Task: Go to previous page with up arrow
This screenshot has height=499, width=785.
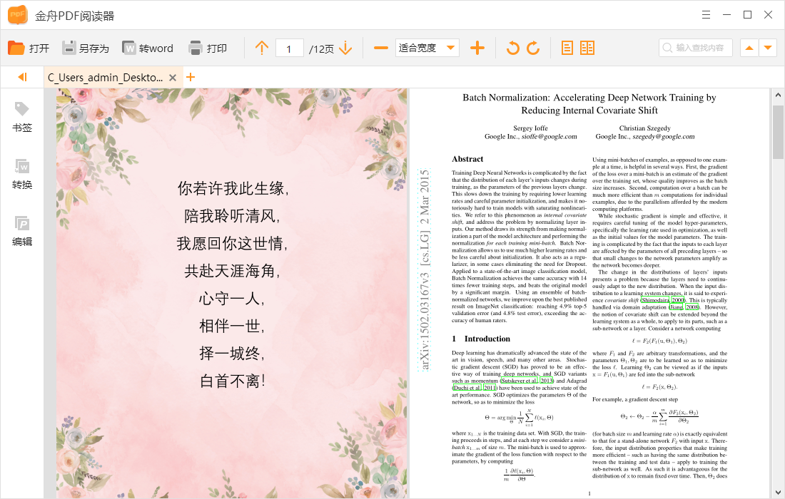Action: pos(262,48)
